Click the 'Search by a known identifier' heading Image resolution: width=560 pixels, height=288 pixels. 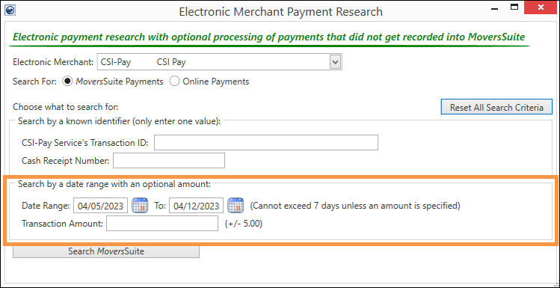(120, 121)
